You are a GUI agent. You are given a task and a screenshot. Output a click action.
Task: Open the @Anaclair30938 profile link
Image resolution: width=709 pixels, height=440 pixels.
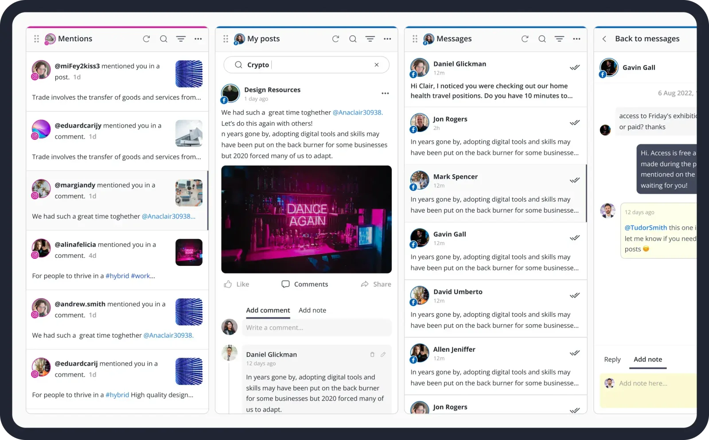point(357,112)
